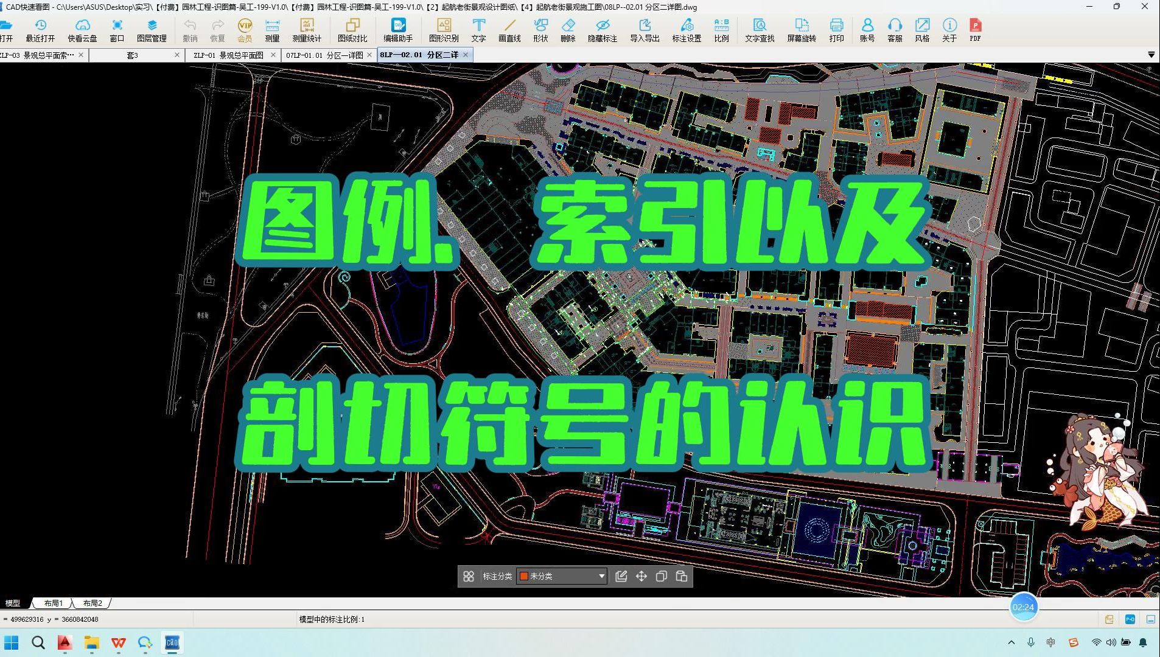Launch the 编辑助手 edit assistant
The width and height of the screenshot is (1160, 657).
point(399,29)
